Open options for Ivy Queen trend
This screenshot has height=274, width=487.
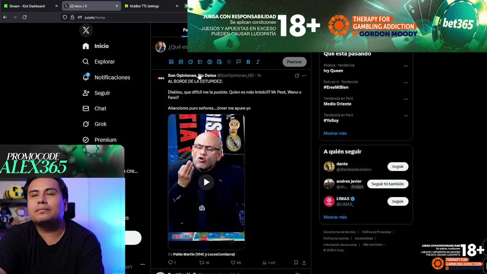point(406,66)
